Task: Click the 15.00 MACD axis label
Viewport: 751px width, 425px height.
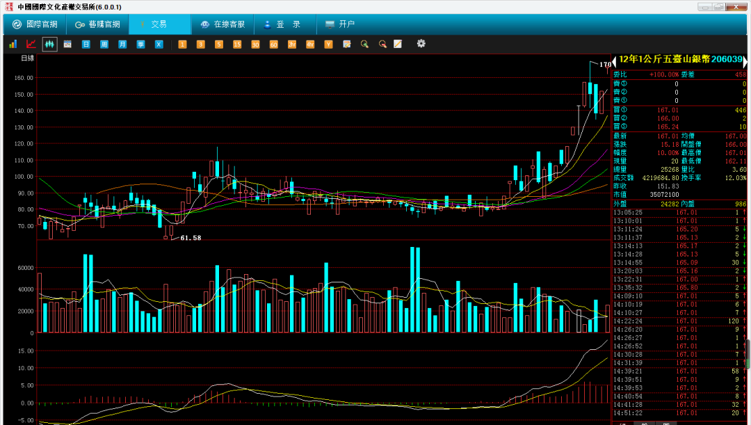Action: (26, 351)
